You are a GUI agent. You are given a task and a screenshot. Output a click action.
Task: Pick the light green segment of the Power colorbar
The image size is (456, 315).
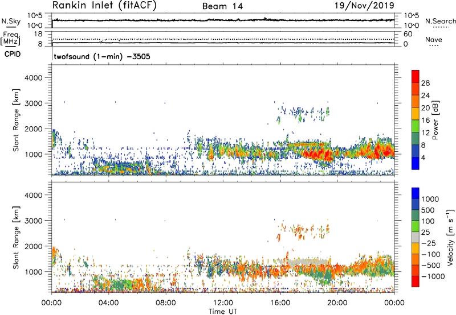coord(416,126)
